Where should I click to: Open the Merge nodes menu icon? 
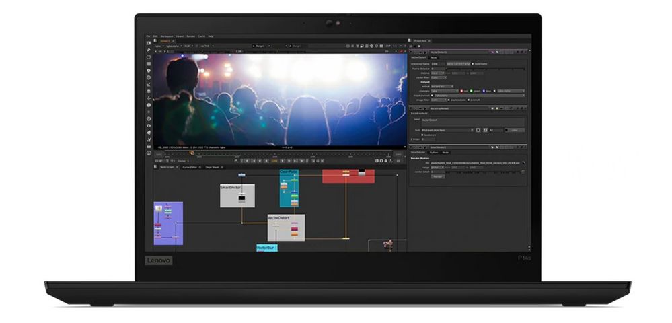click(149, 92)
